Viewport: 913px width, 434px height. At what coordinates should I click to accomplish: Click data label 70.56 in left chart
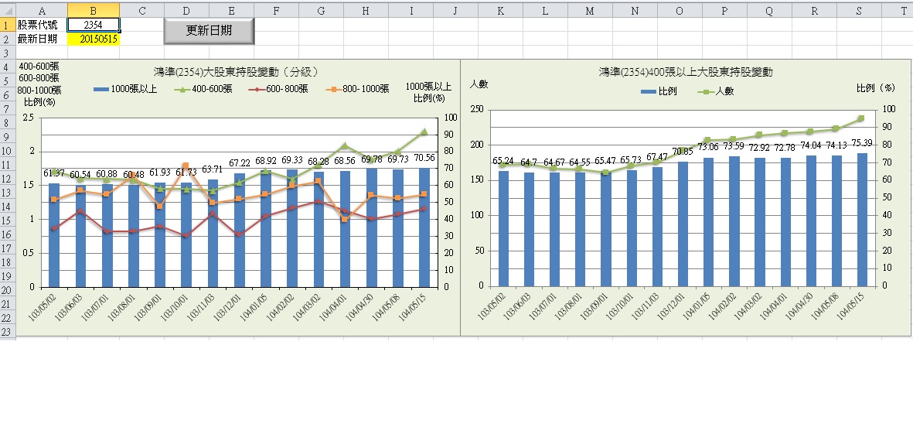click(x=425, y=157)
